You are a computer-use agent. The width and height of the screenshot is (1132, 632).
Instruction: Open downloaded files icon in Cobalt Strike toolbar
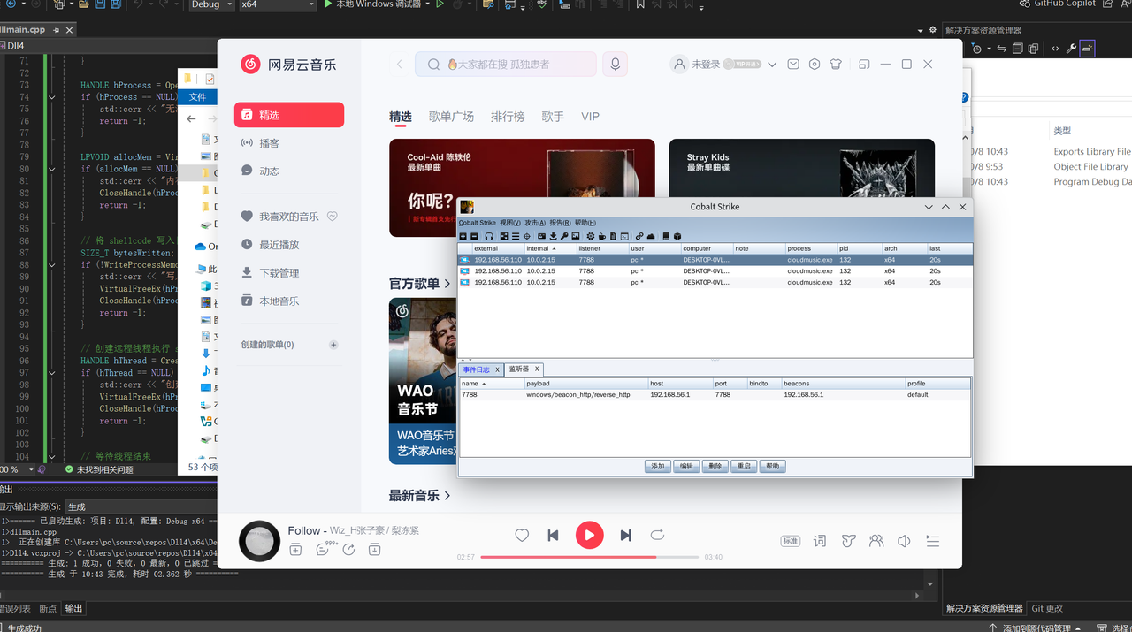tap(553, 236)
